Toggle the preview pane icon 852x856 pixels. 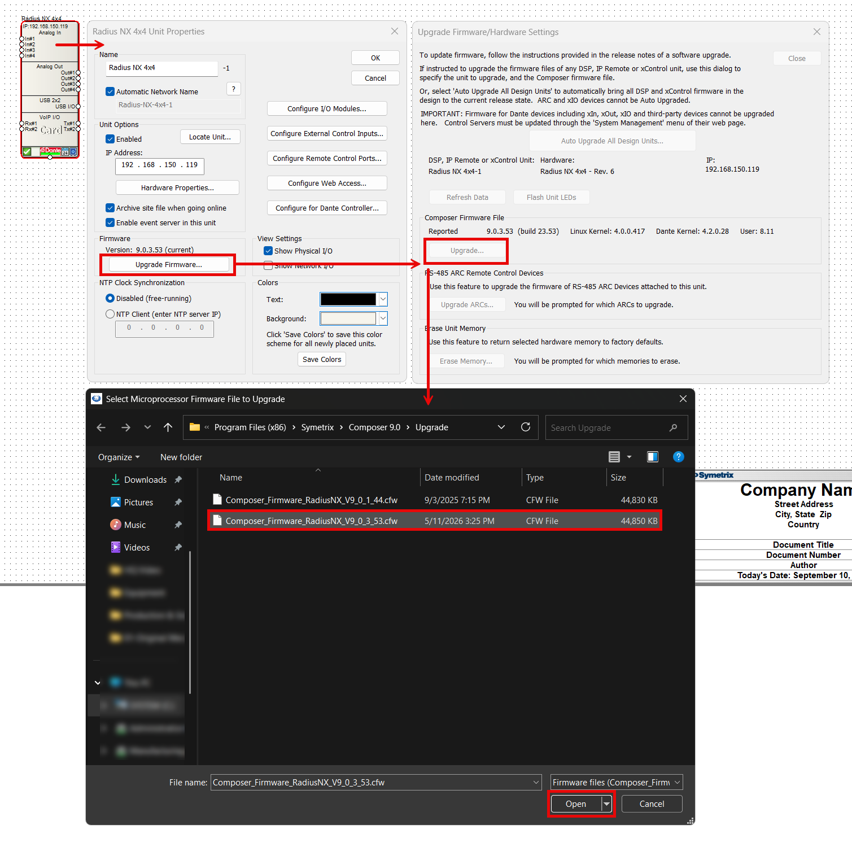click(653, 457)
